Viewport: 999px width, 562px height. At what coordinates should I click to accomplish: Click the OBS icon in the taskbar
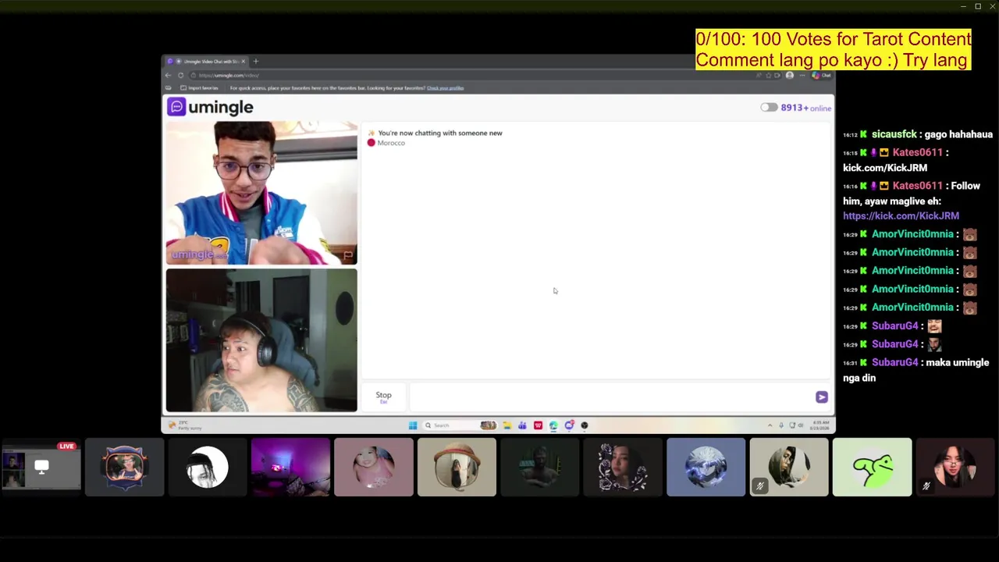point(585,425)
